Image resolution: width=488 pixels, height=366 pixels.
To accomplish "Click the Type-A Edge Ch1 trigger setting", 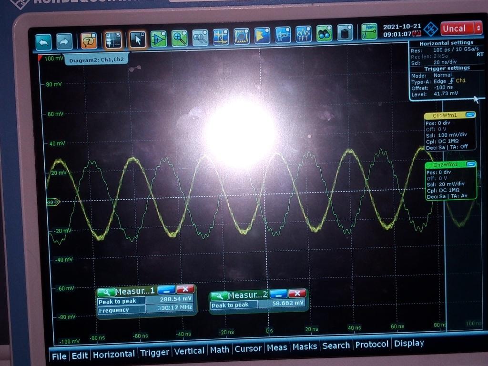I will point(449,81).
